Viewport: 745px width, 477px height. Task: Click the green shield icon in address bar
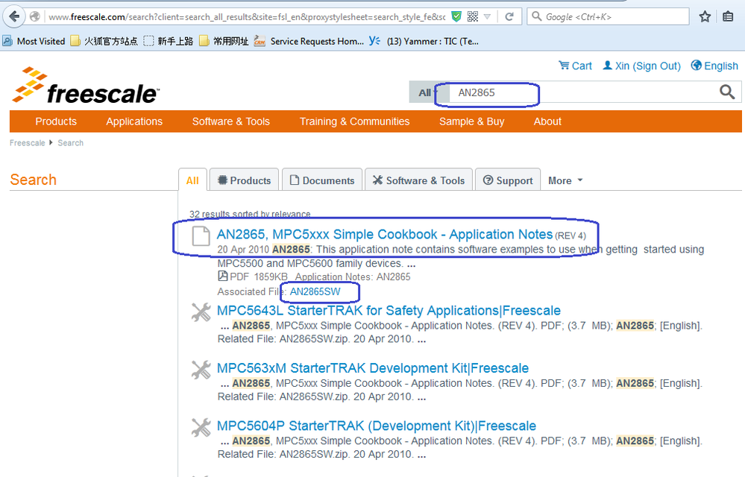pyautogui.click(x=456, y=16)
